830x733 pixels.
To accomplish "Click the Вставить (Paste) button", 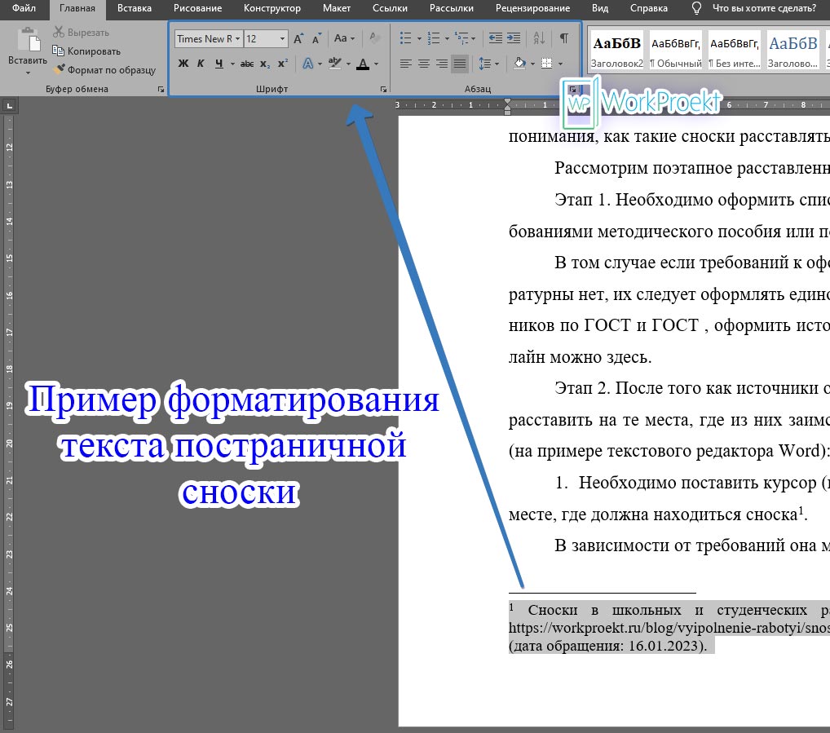I will (27, 49).
